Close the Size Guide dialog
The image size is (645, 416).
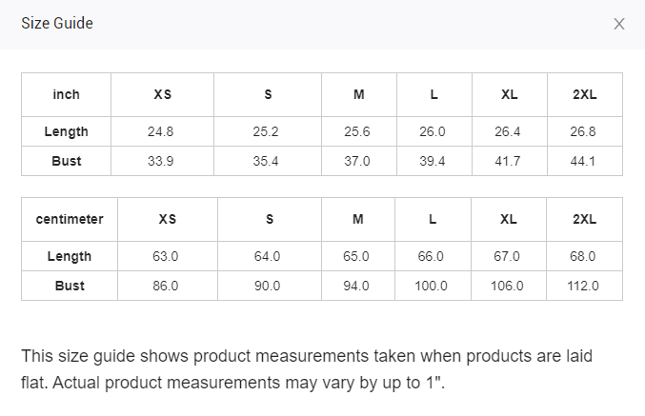619,24
